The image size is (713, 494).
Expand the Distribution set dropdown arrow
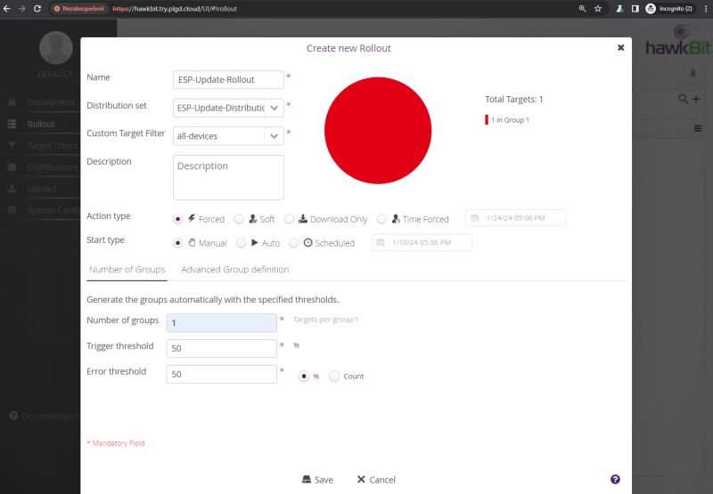(x=275, y=108)
